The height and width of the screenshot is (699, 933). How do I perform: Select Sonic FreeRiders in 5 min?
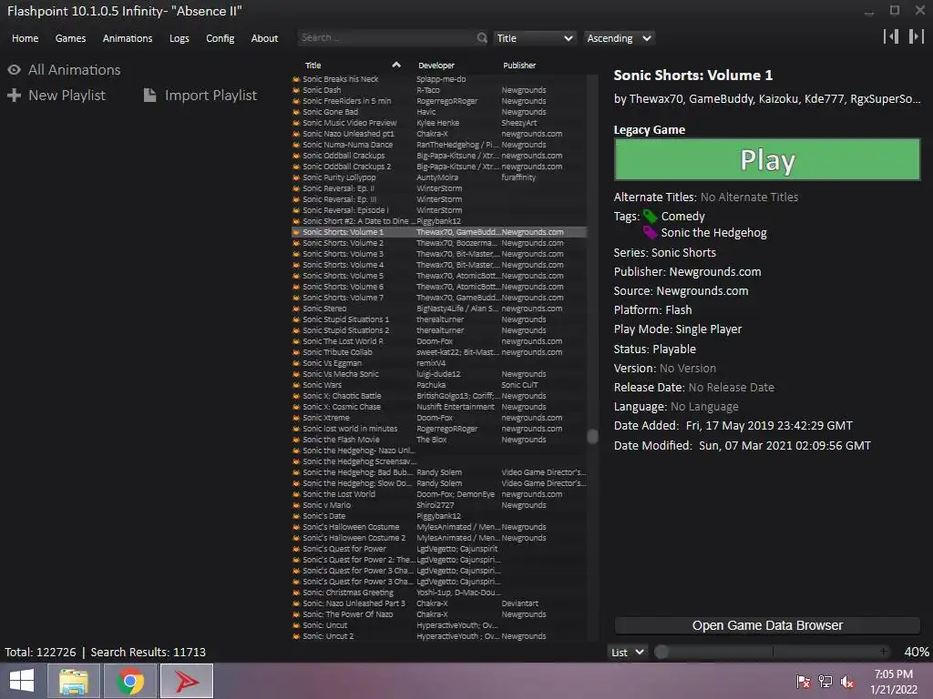[439, 101]
